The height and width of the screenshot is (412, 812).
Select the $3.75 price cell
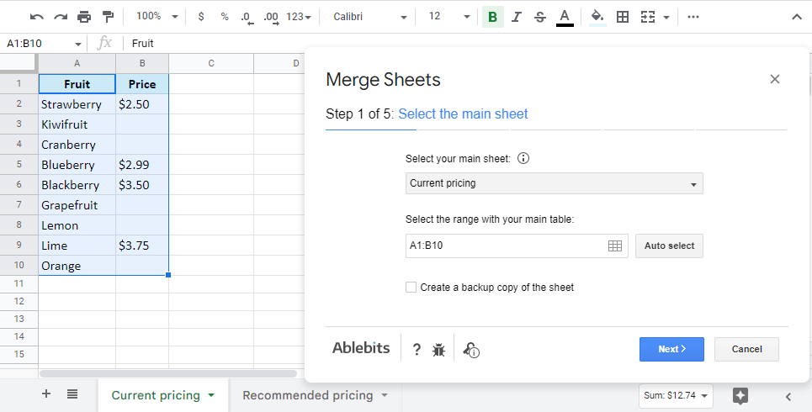click(142, 246)
